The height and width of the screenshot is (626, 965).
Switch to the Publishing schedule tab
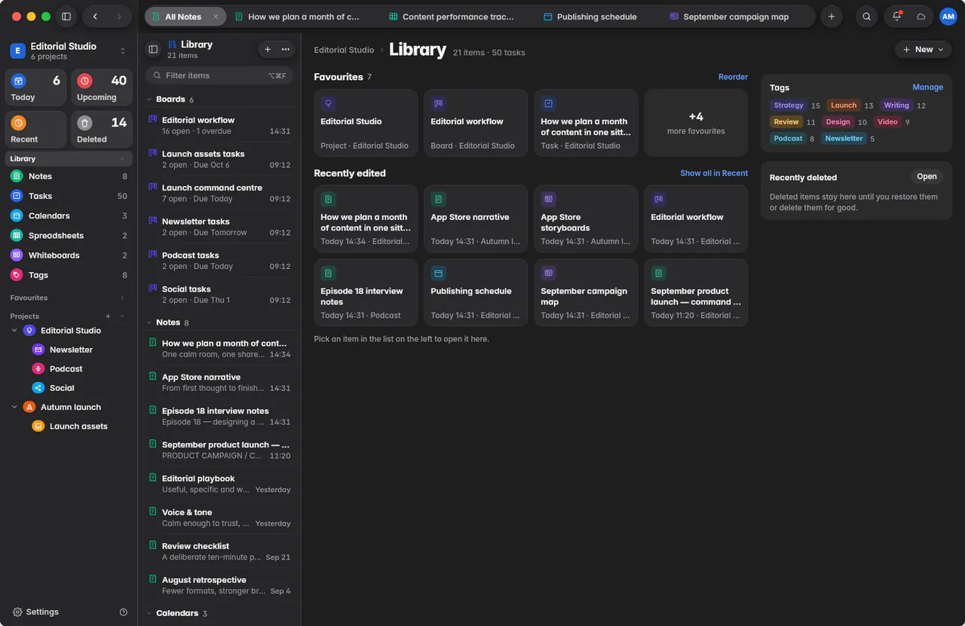click(590, 17)
